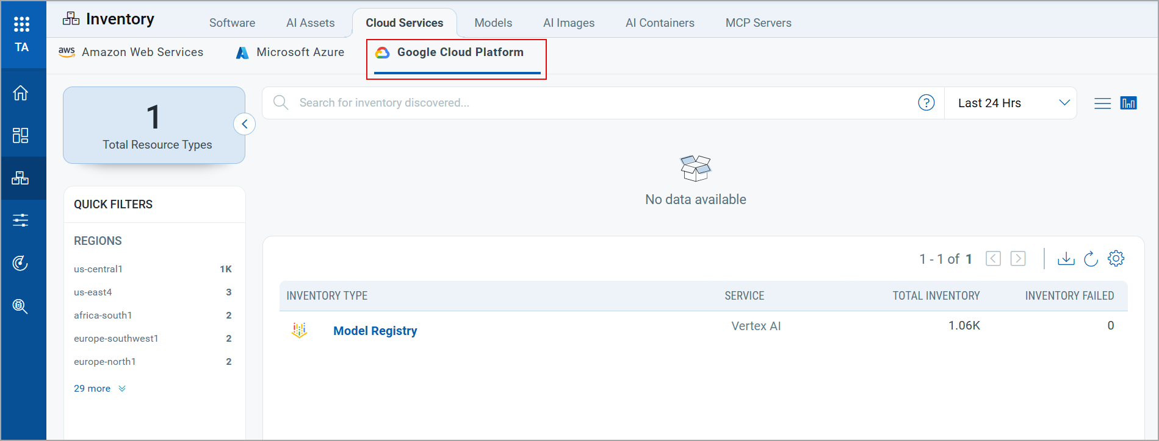Collapse the filters side panel

pyautogui.click(x=244, y=124)
